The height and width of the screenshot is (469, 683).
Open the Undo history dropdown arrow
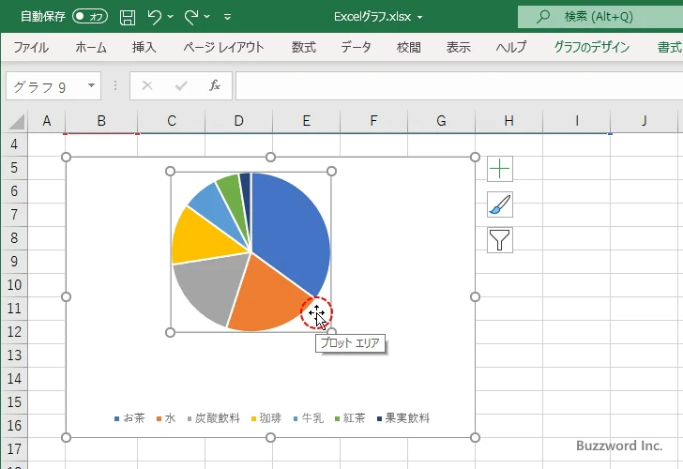(173, 16)
